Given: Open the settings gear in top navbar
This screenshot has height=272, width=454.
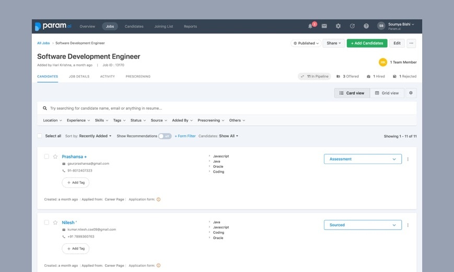Looking at the screenshot, I should click(x=338, y=26).
